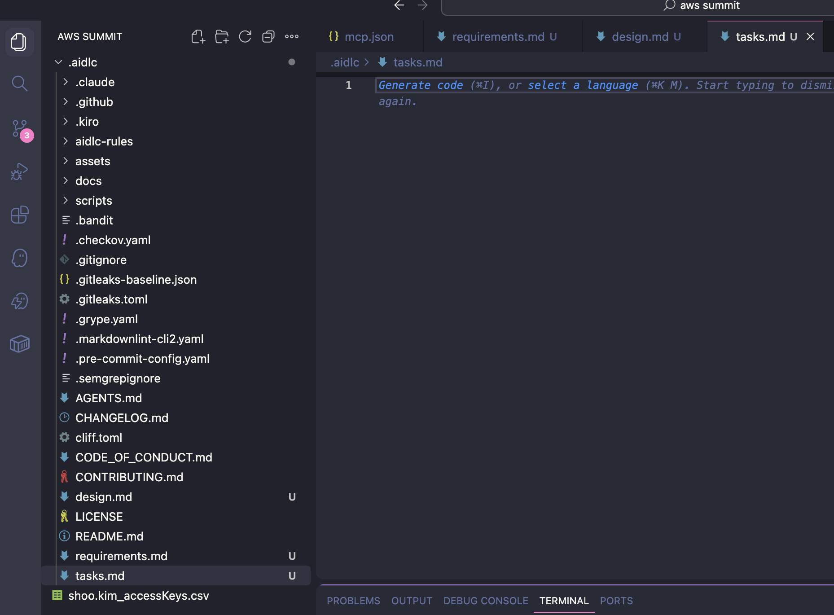The width and height of the screenshot is (834, 615).
Task: Click the Generate code link in editor
Action: click(x=421, y=85)
